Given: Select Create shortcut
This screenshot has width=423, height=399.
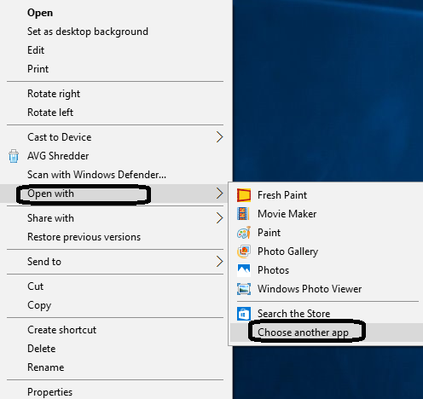Looking at the screenshot, I should point(62,330).
